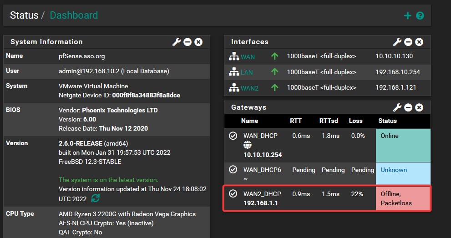Click the add widget plus icon

(x=408, y=16)
